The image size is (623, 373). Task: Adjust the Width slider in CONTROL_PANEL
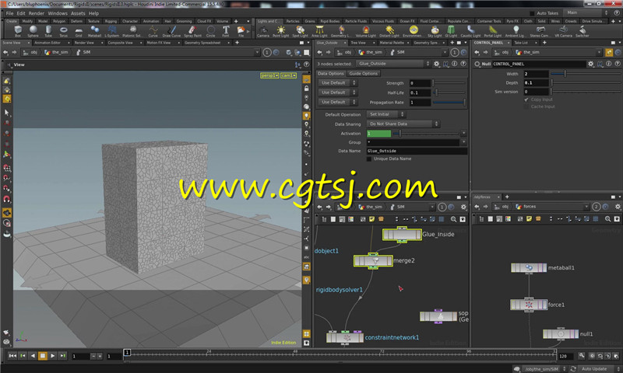586,74
